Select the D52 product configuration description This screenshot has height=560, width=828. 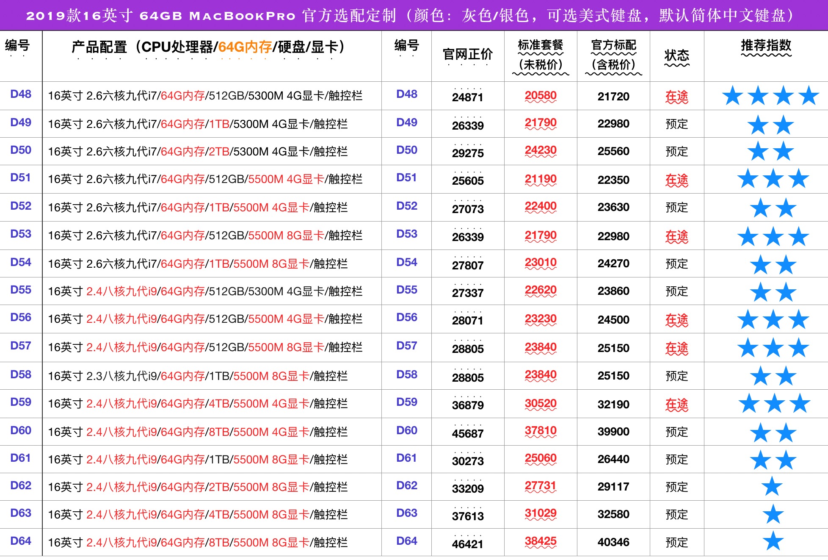tap(198, 208)
